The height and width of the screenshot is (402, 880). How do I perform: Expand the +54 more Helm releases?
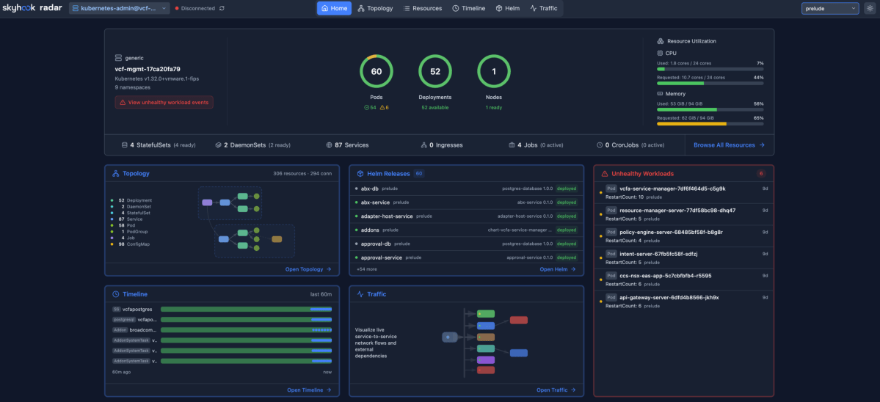click(x=367, y=269)
